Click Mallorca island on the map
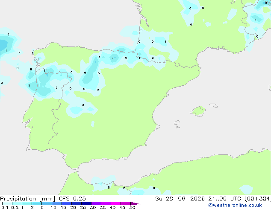This screenshot has height=209, width=271. tap(198, 111)
